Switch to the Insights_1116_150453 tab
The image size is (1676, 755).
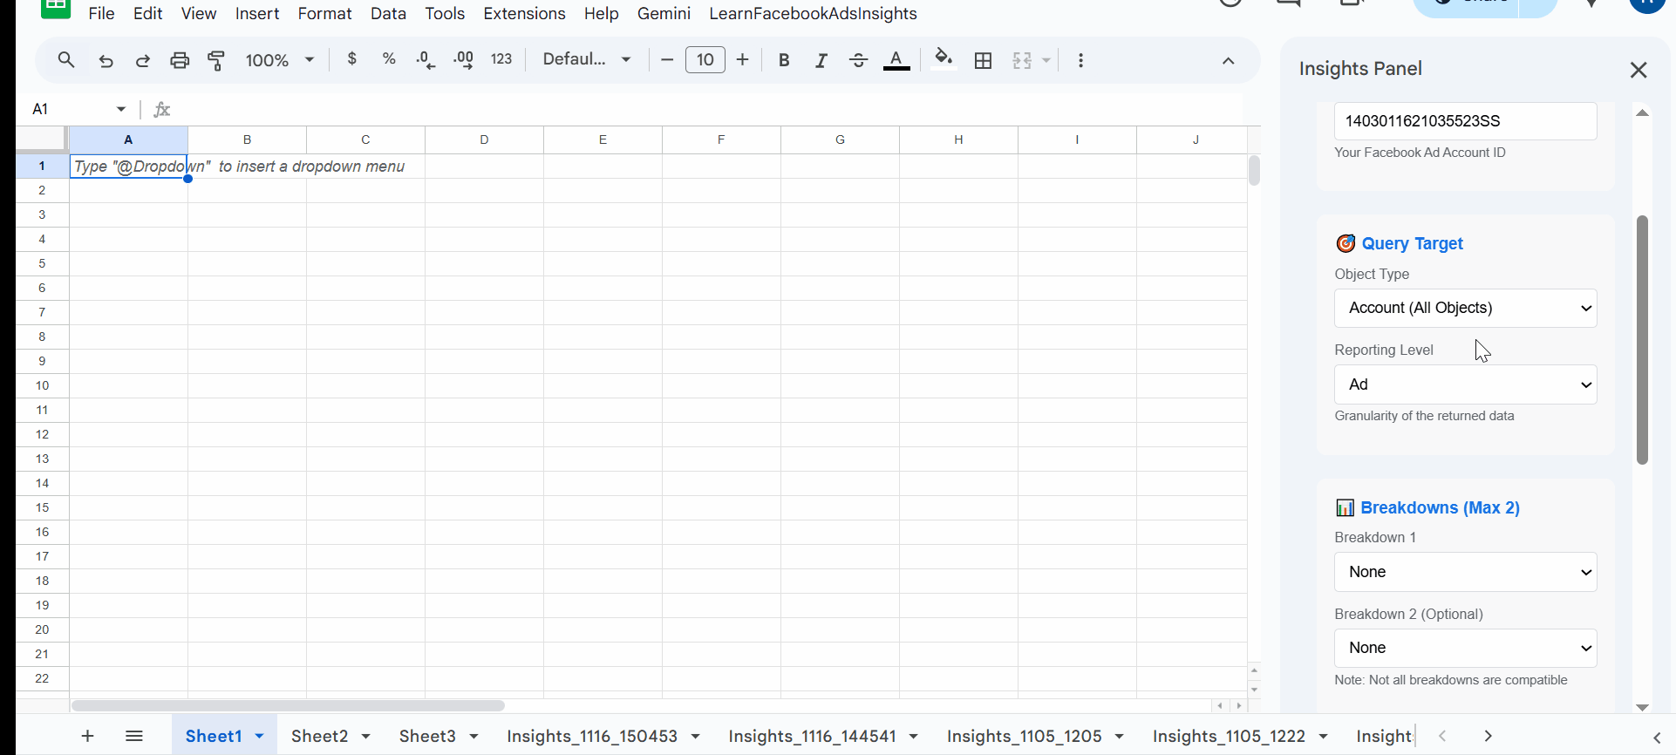tap(592, 737)
